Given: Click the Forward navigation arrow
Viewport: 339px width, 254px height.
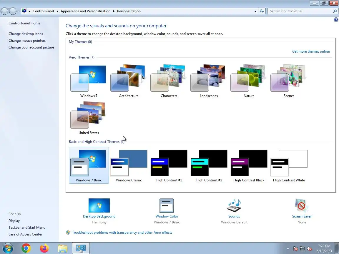Looking at the screenshot, I should click(13, 11).
